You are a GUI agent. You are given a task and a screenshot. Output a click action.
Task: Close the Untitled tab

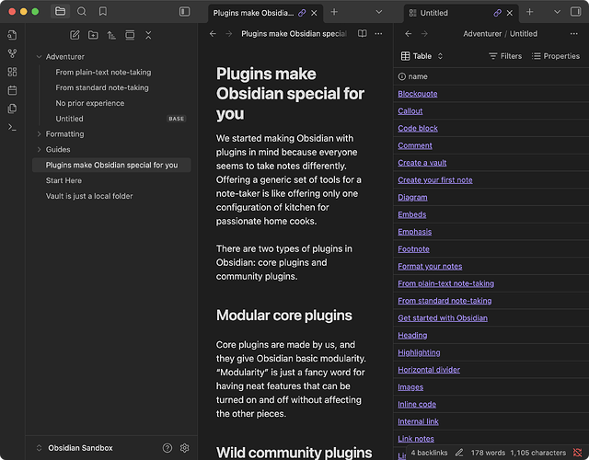(x=510, y=13)
